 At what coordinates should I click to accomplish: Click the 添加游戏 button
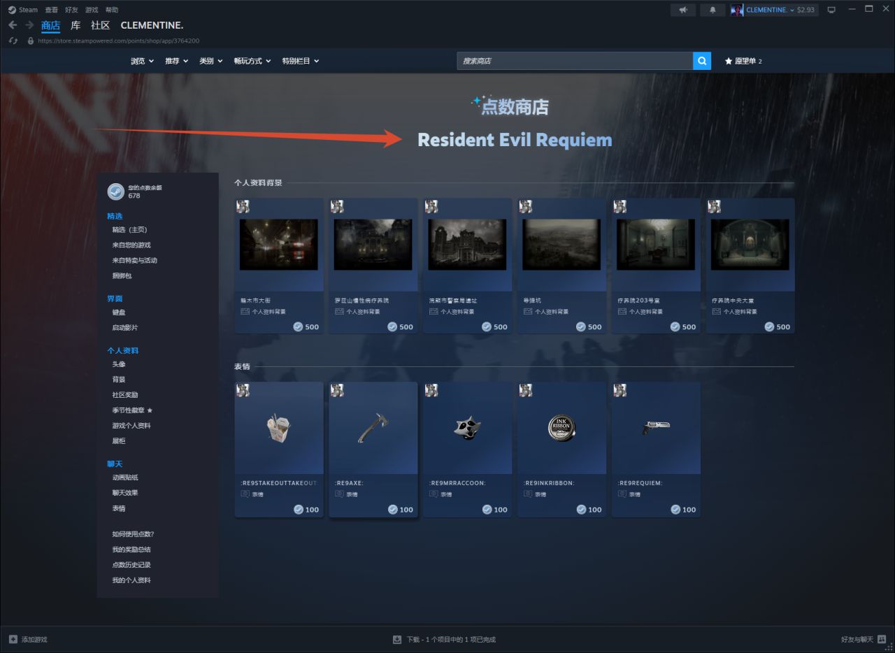pyautogui.click(x=28, y=639)
